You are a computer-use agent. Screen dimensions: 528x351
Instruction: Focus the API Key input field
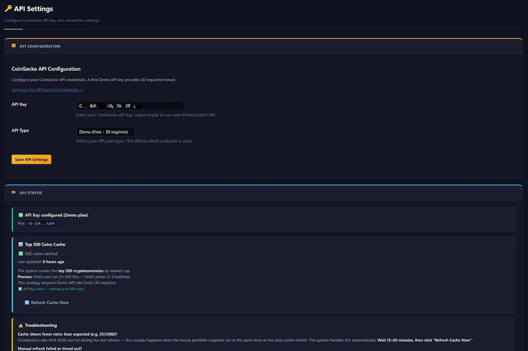(130, 106)
